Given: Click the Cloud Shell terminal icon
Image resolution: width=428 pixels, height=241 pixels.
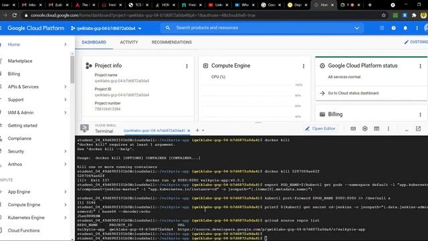Looking at the screenshot, I should click(x=84, y=128).
